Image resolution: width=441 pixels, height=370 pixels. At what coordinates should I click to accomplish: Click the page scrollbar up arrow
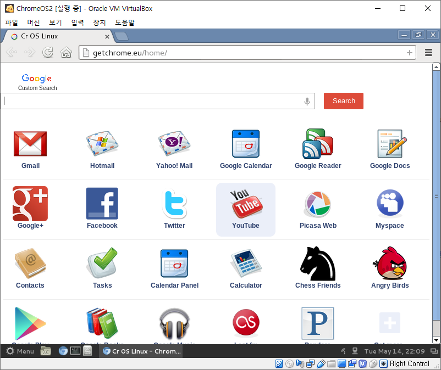(436, 67)
